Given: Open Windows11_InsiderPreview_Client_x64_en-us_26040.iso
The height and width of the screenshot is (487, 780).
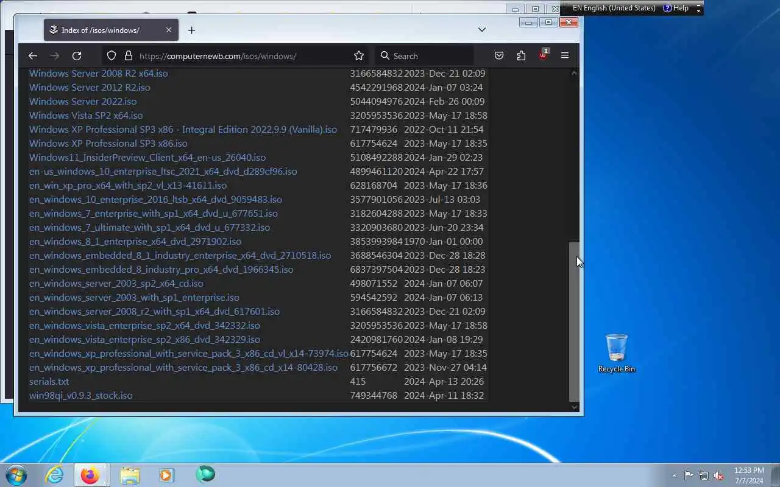Looking at the screenshot, I should point(147,157).
